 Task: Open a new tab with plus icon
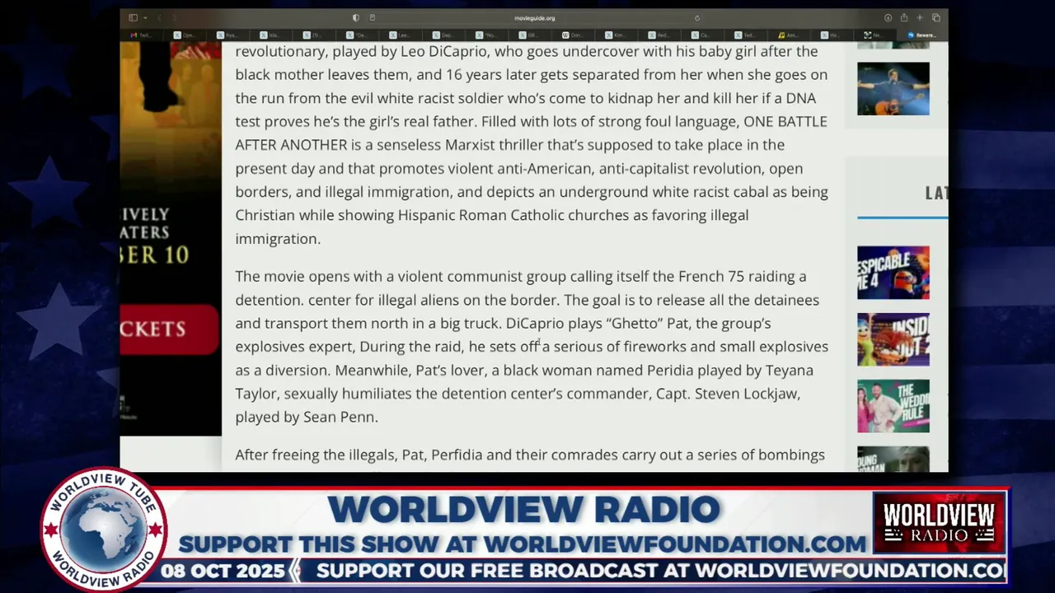[920, 18]
